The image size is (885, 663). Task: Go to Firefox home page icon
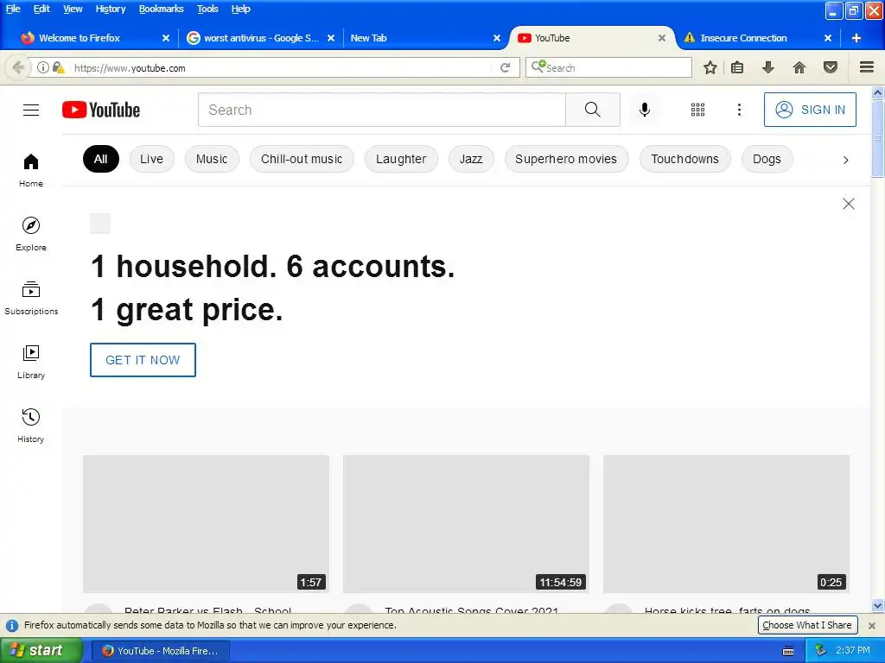tap(799, 67)
